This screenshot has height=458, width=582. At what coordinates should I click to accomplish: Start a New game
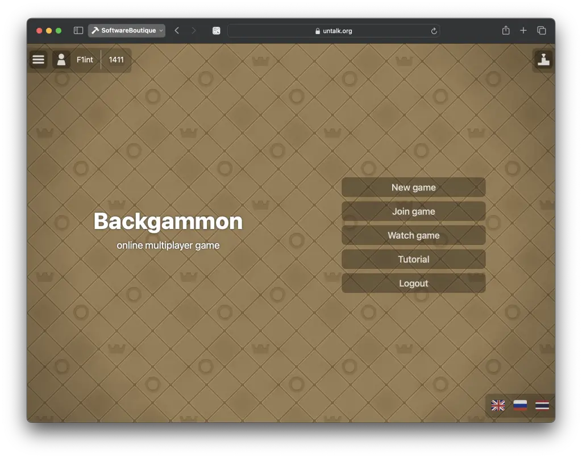pyautogui.click(x=413, y=188)
